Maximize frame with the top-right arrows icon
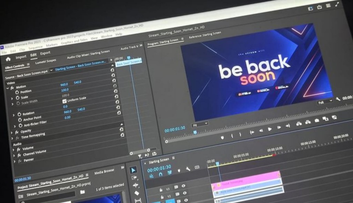This screenshot has height=203, width=353. 337,4
